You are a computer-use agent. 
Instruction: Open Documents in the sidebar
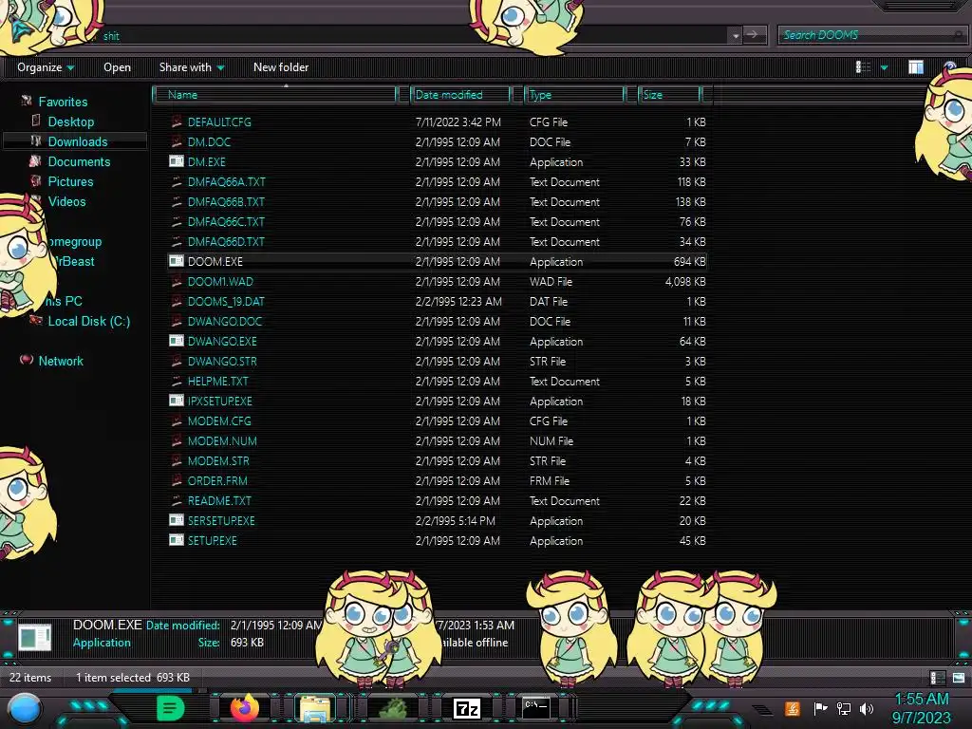click(80, 161)
